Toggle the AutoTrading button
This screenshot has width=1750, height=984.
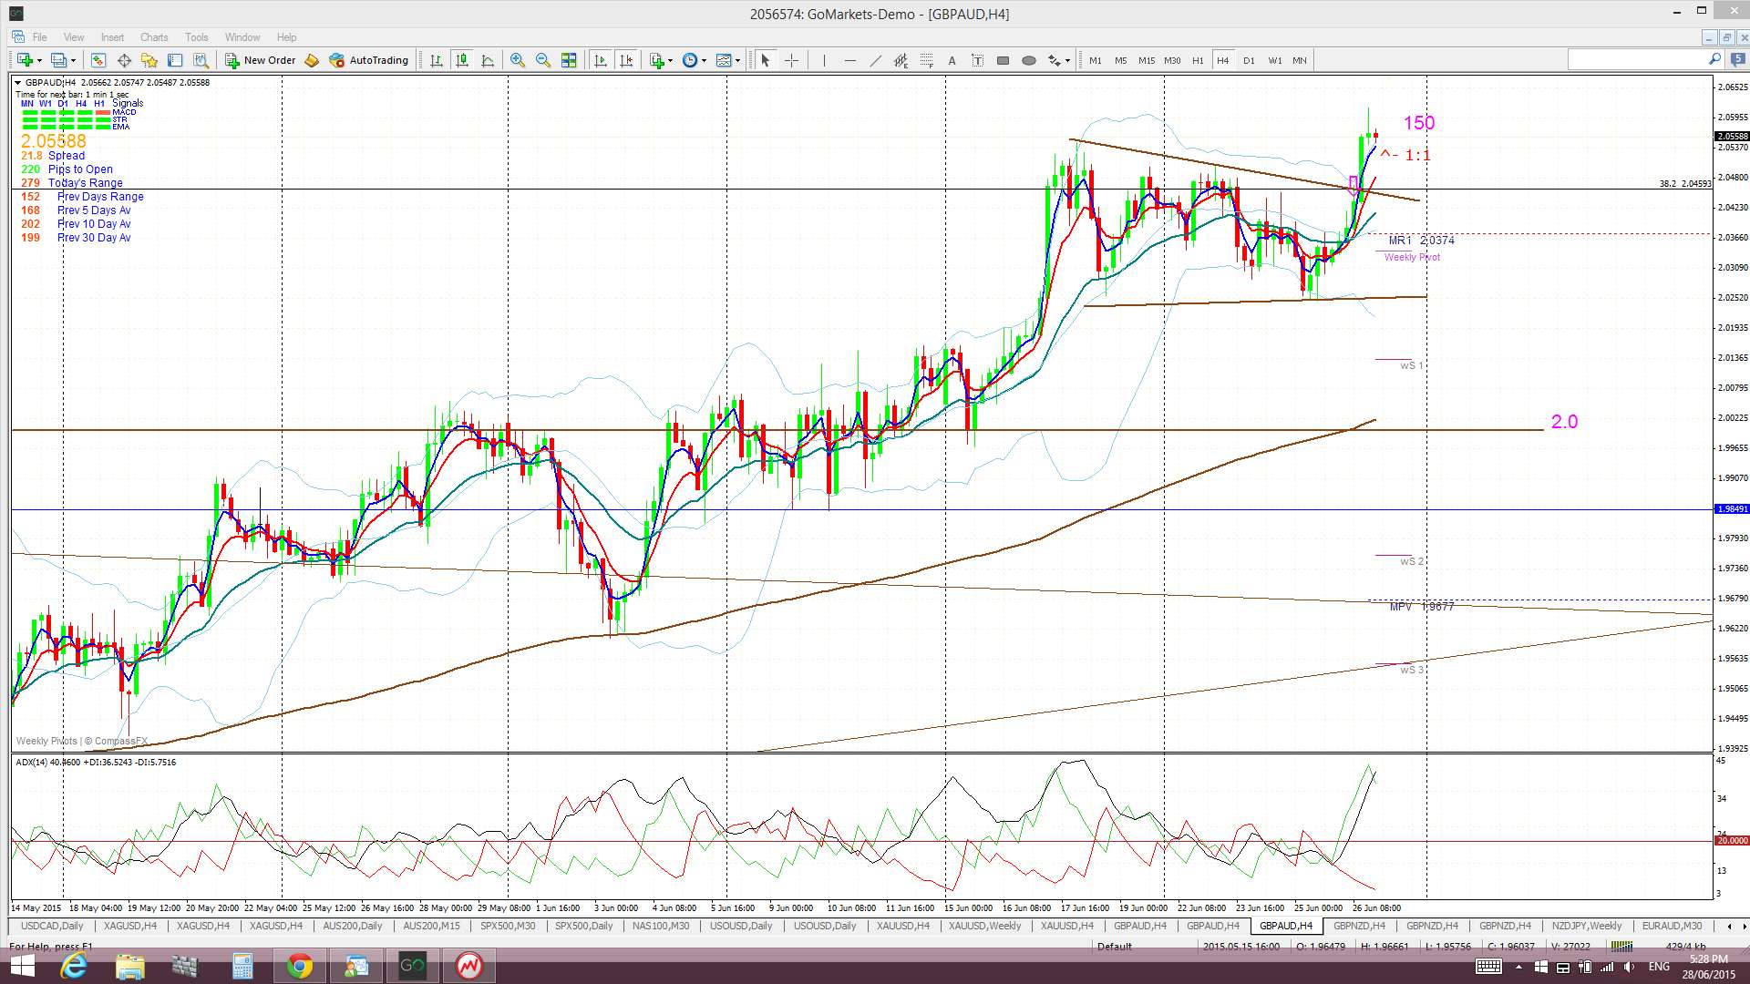(x=369, y=60)
